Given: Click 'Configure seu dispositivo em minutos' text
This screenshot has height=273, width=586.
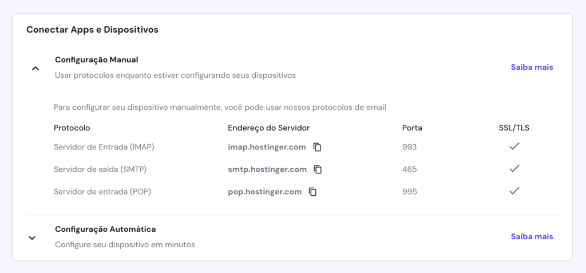Looking at the screenshot, I should pyautogui.click(x=125, y=245).
